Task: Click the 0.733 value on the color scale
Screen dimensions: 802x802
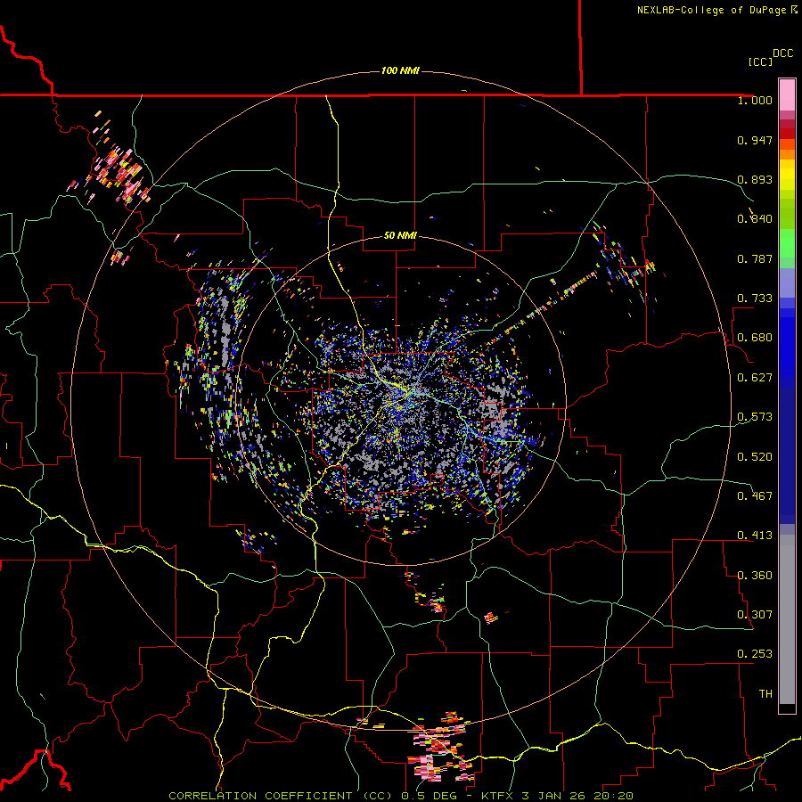Action: 755,299
